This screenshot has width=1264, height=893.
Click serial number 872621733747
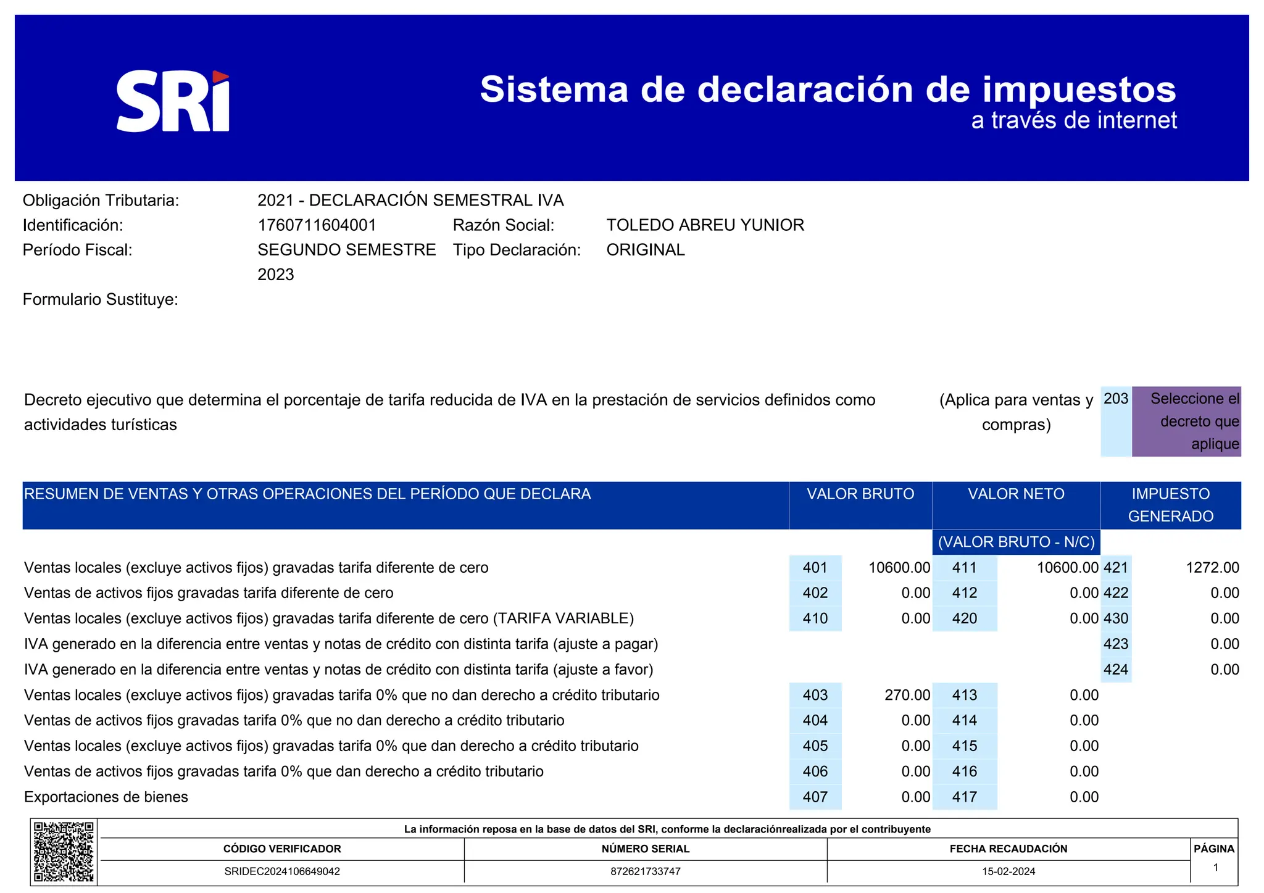646,872
